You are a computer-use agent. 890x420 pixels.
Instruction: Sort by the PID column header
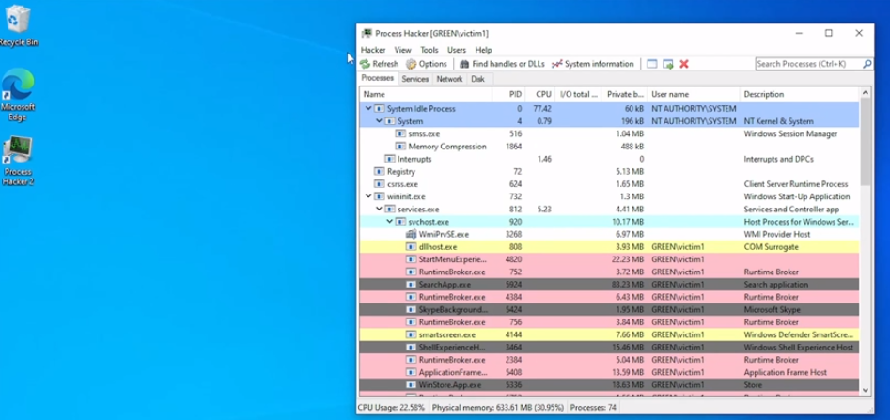point(508,94)
